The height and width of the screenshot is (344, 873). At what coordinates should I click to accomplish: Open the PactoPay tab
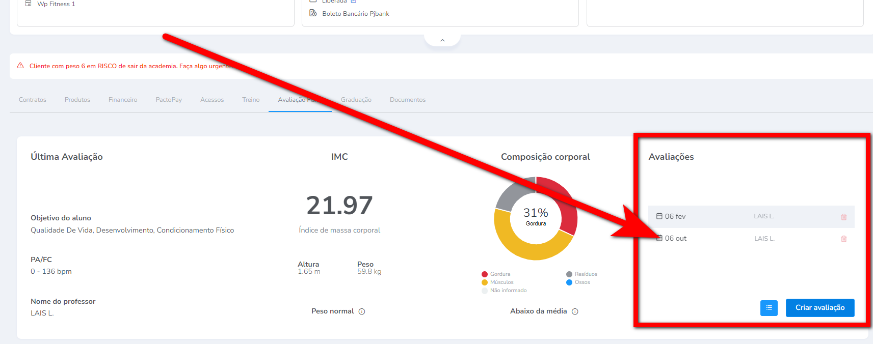pyautogui.click(x=169, y=100)
